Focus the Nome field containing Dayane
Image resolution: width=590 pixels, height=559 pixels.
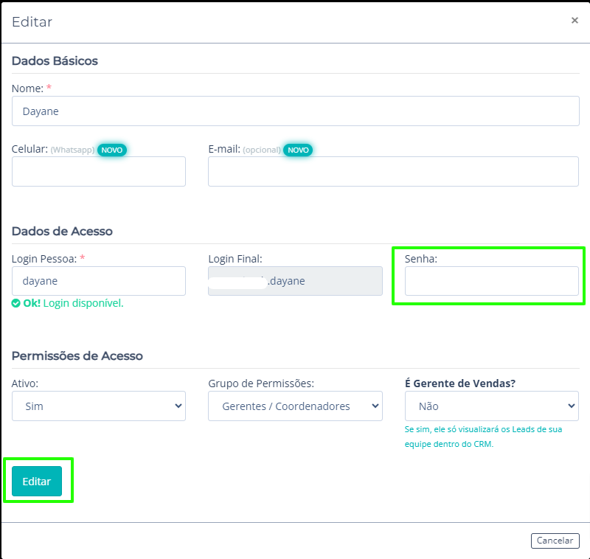coord(295,111)
